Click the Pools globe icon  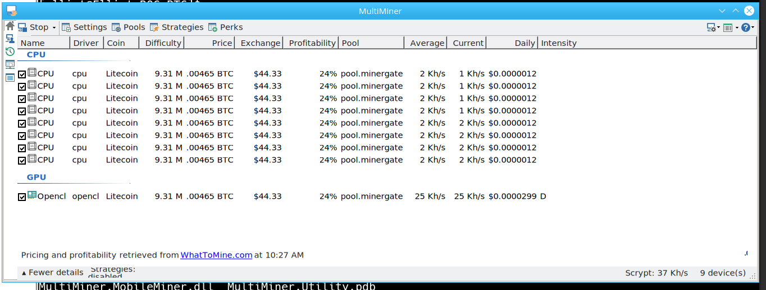tap(116, 27)
